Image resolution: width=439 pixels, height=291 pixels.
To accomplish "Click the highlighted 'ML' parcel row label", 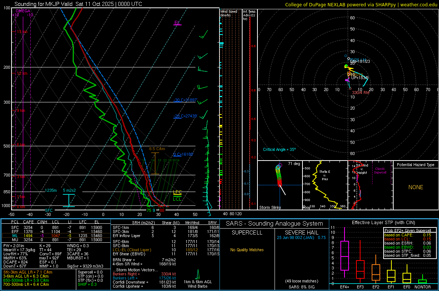I will point(15,236).
